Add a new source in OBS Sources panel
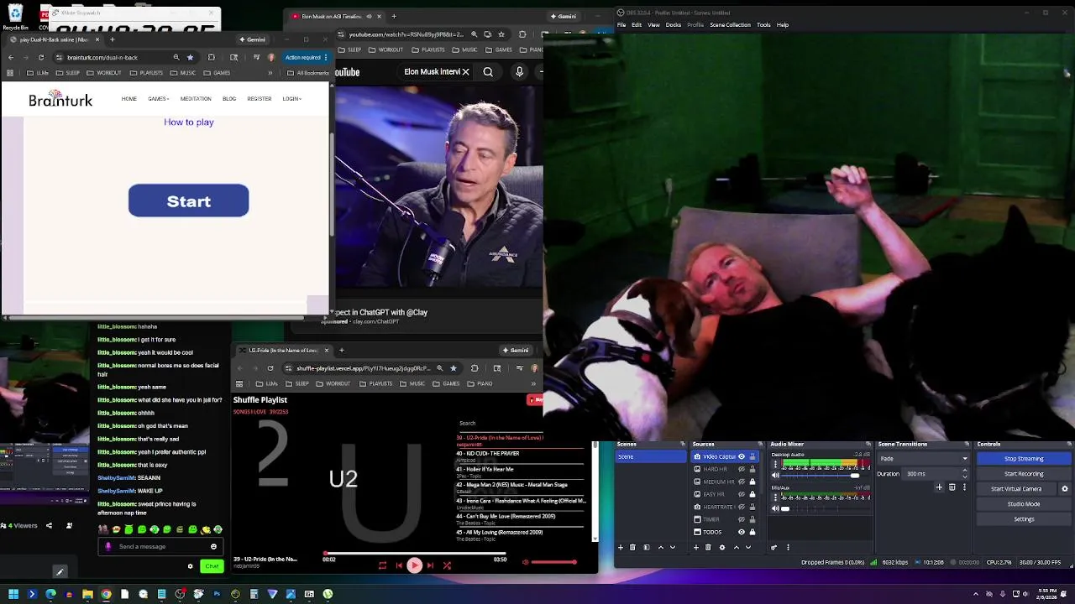Screen dimensions: 1075x604 [x=696, y=548]
